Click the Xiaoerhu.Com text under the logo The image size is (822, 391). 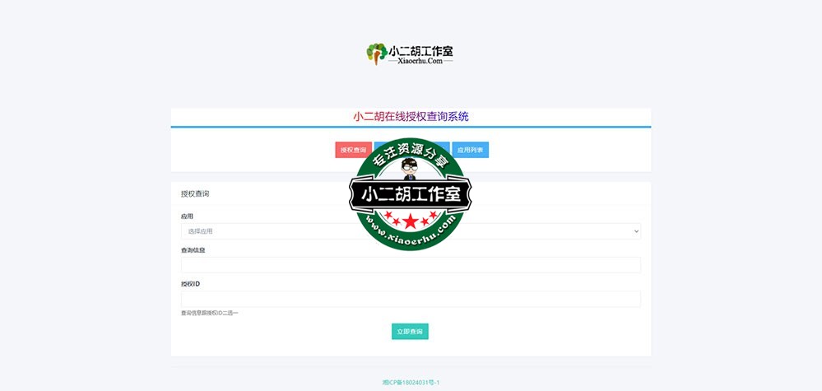tap(420, 61)
